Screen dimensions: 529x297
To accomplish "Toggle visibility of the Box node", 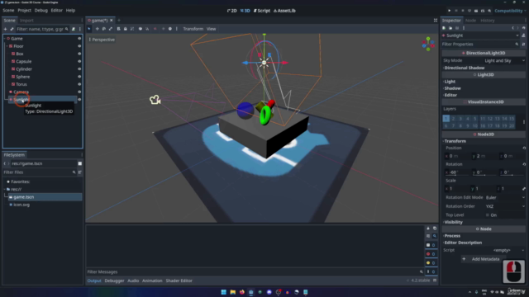I will pyautogui.click(x=79, y=54).
